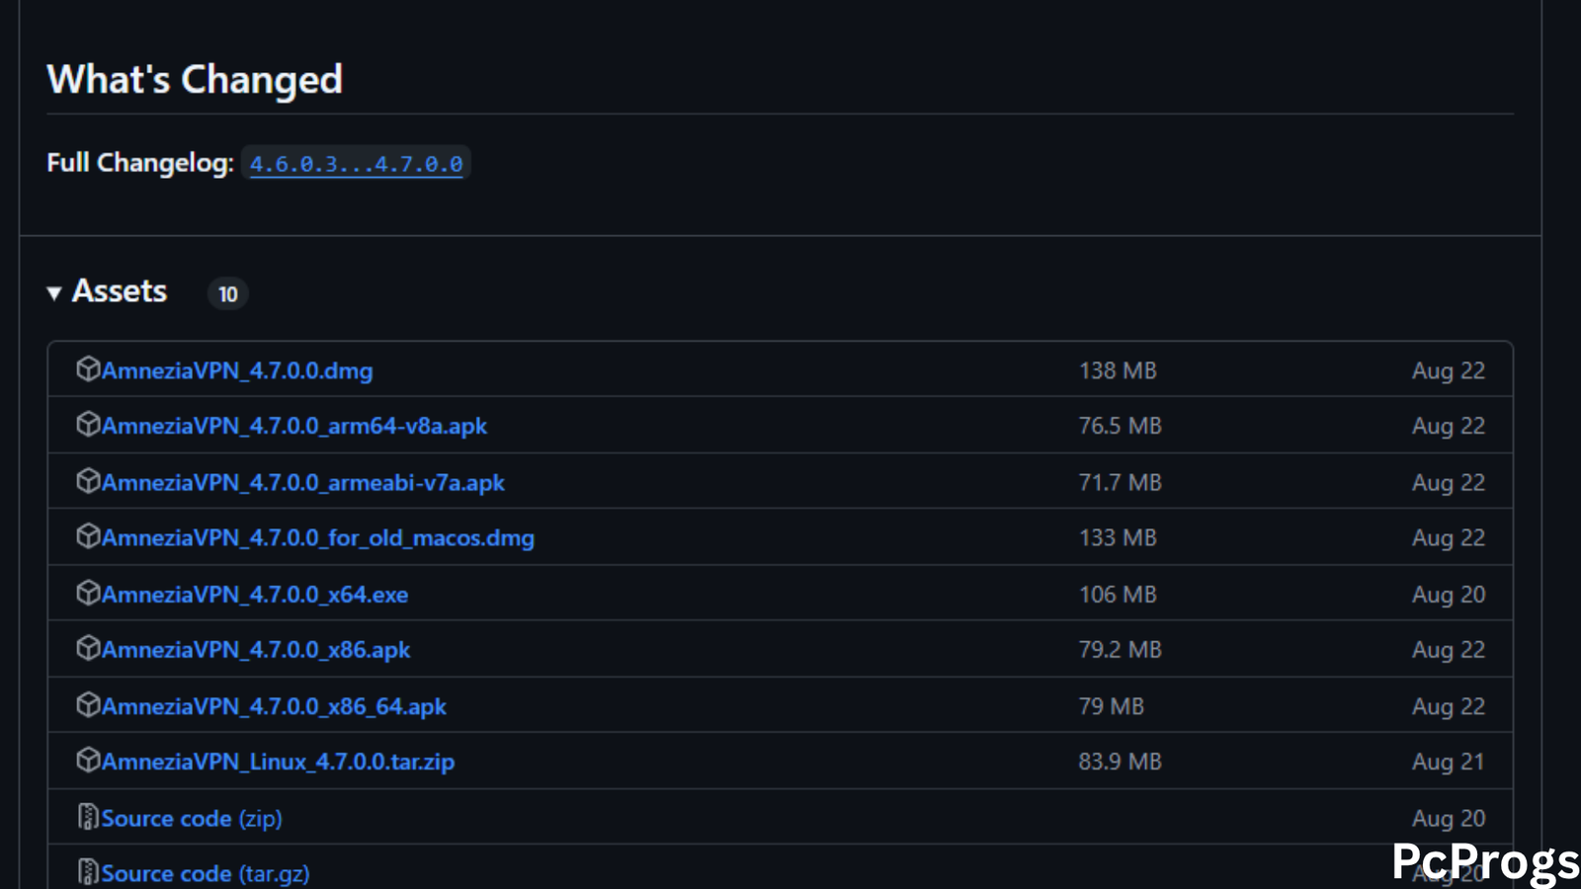Click package icon beside x86_64.apk

pyautogui.click(x=88, y=704)
